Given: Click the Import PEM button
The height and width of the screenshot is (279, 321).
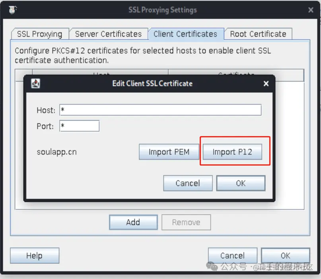Looking at the screenshot, I should pyautogui.click(x=169, y=152).
